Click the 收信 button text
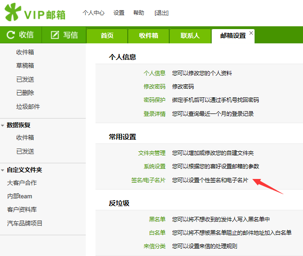The height and width of the screenshot is (256, 303). (26, 35)
